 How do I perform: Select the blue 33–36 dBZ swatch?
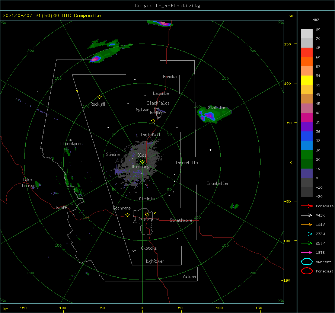pyautogui.click(x=307, y=136)
